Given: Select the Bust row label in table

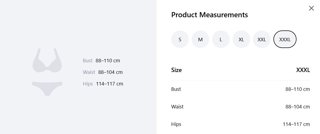Looking at the screenshot, I should click(176, 89).
